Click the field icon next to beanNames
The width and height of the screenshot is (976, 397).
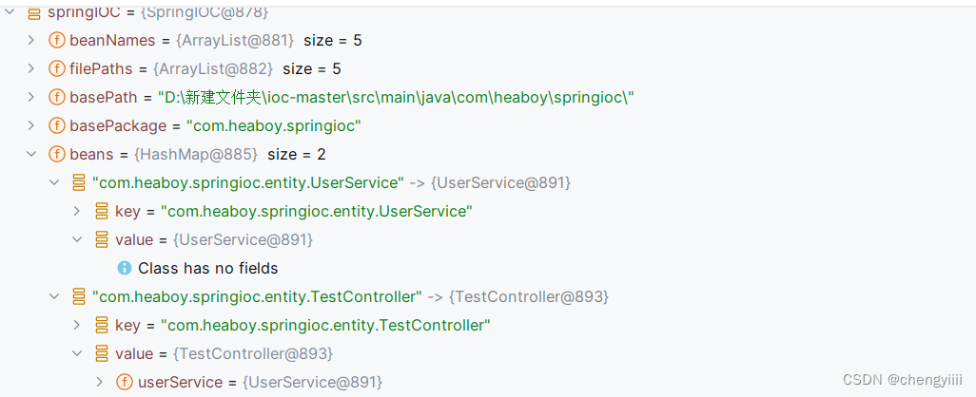coord(56,40)
